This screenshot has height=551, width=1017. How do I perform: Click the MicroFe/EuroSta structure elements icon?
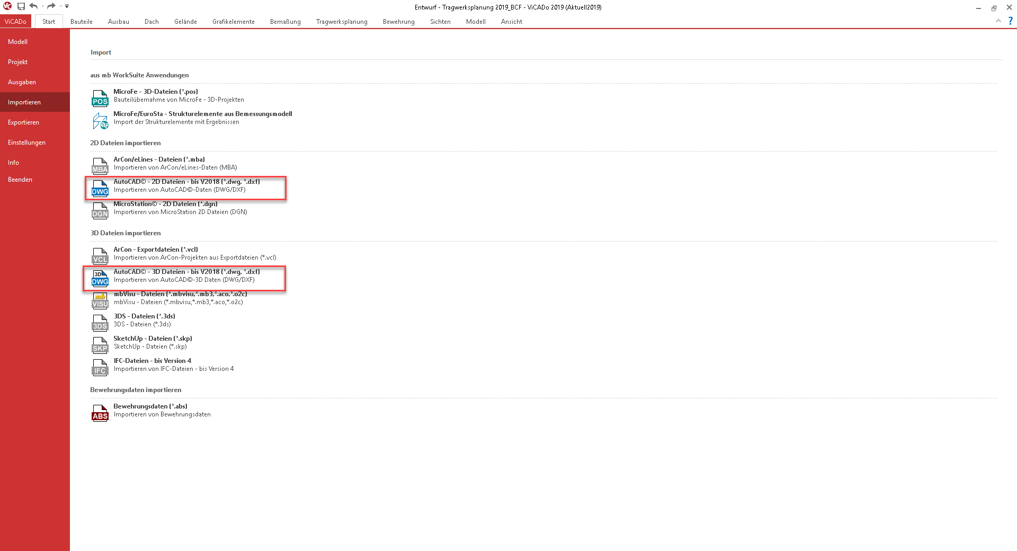click(100, 121)
